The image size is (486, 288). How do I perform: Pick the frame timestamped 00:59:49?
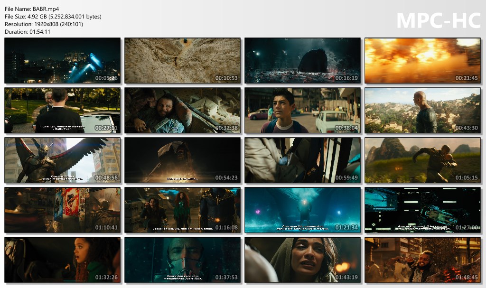click(x=302, y=160)
